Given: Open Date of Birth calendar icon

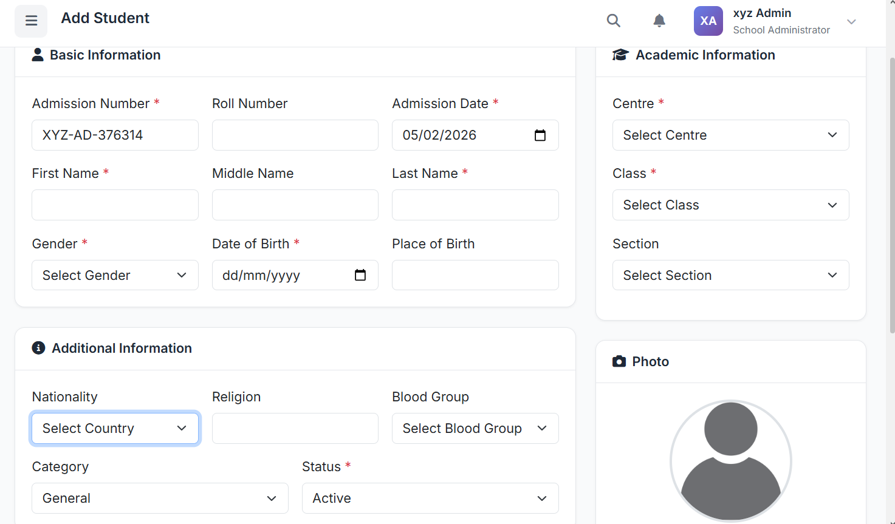Looking at the screenshot, I should [x=360, y=276].
